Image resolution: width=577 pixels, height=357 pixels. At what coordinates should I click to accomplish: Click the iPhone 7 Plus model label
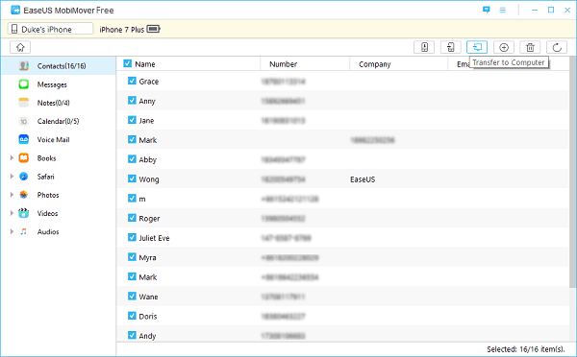coord(122,30)
